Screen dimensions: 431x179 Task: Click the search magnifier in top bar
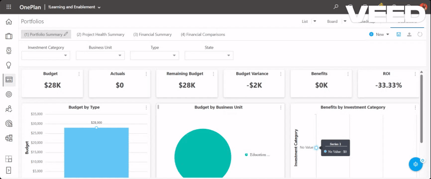335,7
